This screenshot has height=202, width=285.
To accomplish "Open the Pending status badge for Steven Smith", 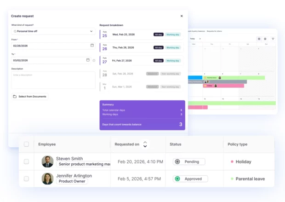I will pos(189,162).
